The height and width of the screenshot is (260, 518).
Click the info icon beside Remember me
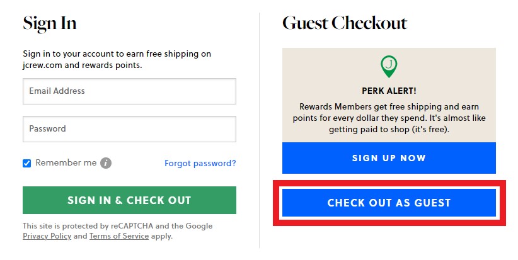pyautogui.click(x=106, y=163)
